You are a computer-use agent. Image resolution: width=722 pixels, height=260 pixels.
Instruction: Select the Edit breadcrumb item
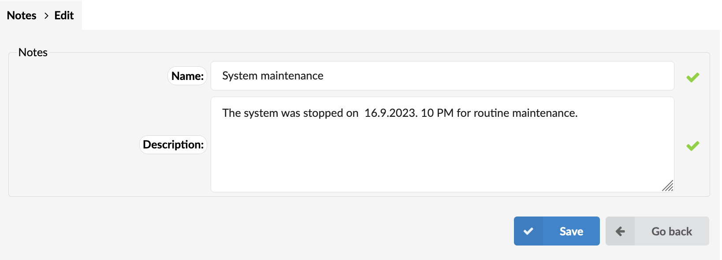pyautogui.click(x=64, y=15)
